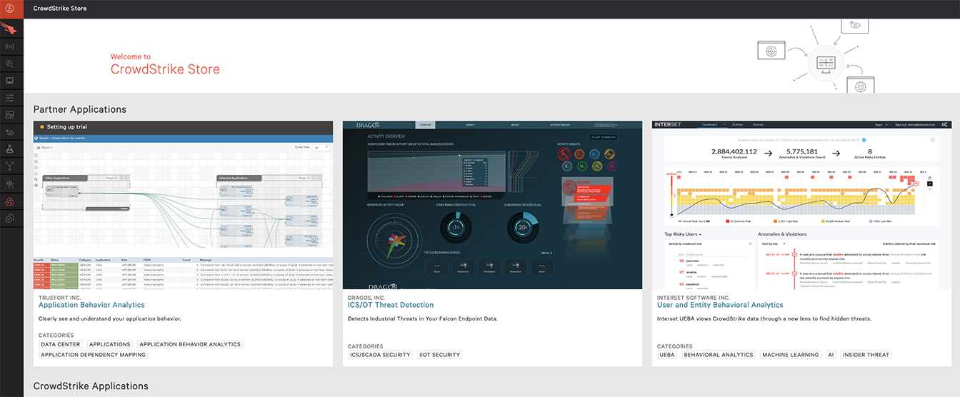This screenshot has width=960, height=397.
Task: Click the Welcome to CrowdStrike Store banner text
Action: (x=165, y=64)
